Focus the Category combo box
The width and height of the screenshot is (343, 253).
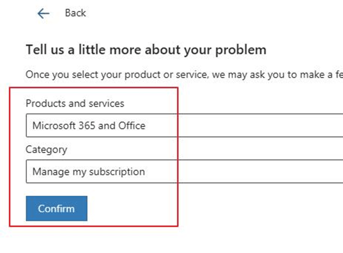(185, 171)
